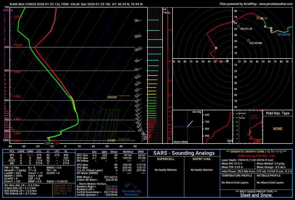This screenshot has width=295, height=200.
Task: Click the orange square Corfidi downshear marker
Action: pos(258,18)
